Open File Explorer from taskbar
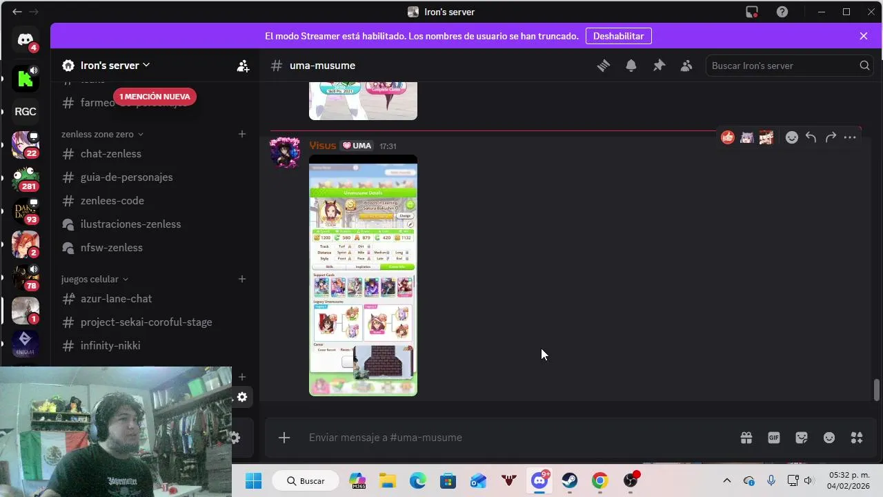 tap(388, 481)
